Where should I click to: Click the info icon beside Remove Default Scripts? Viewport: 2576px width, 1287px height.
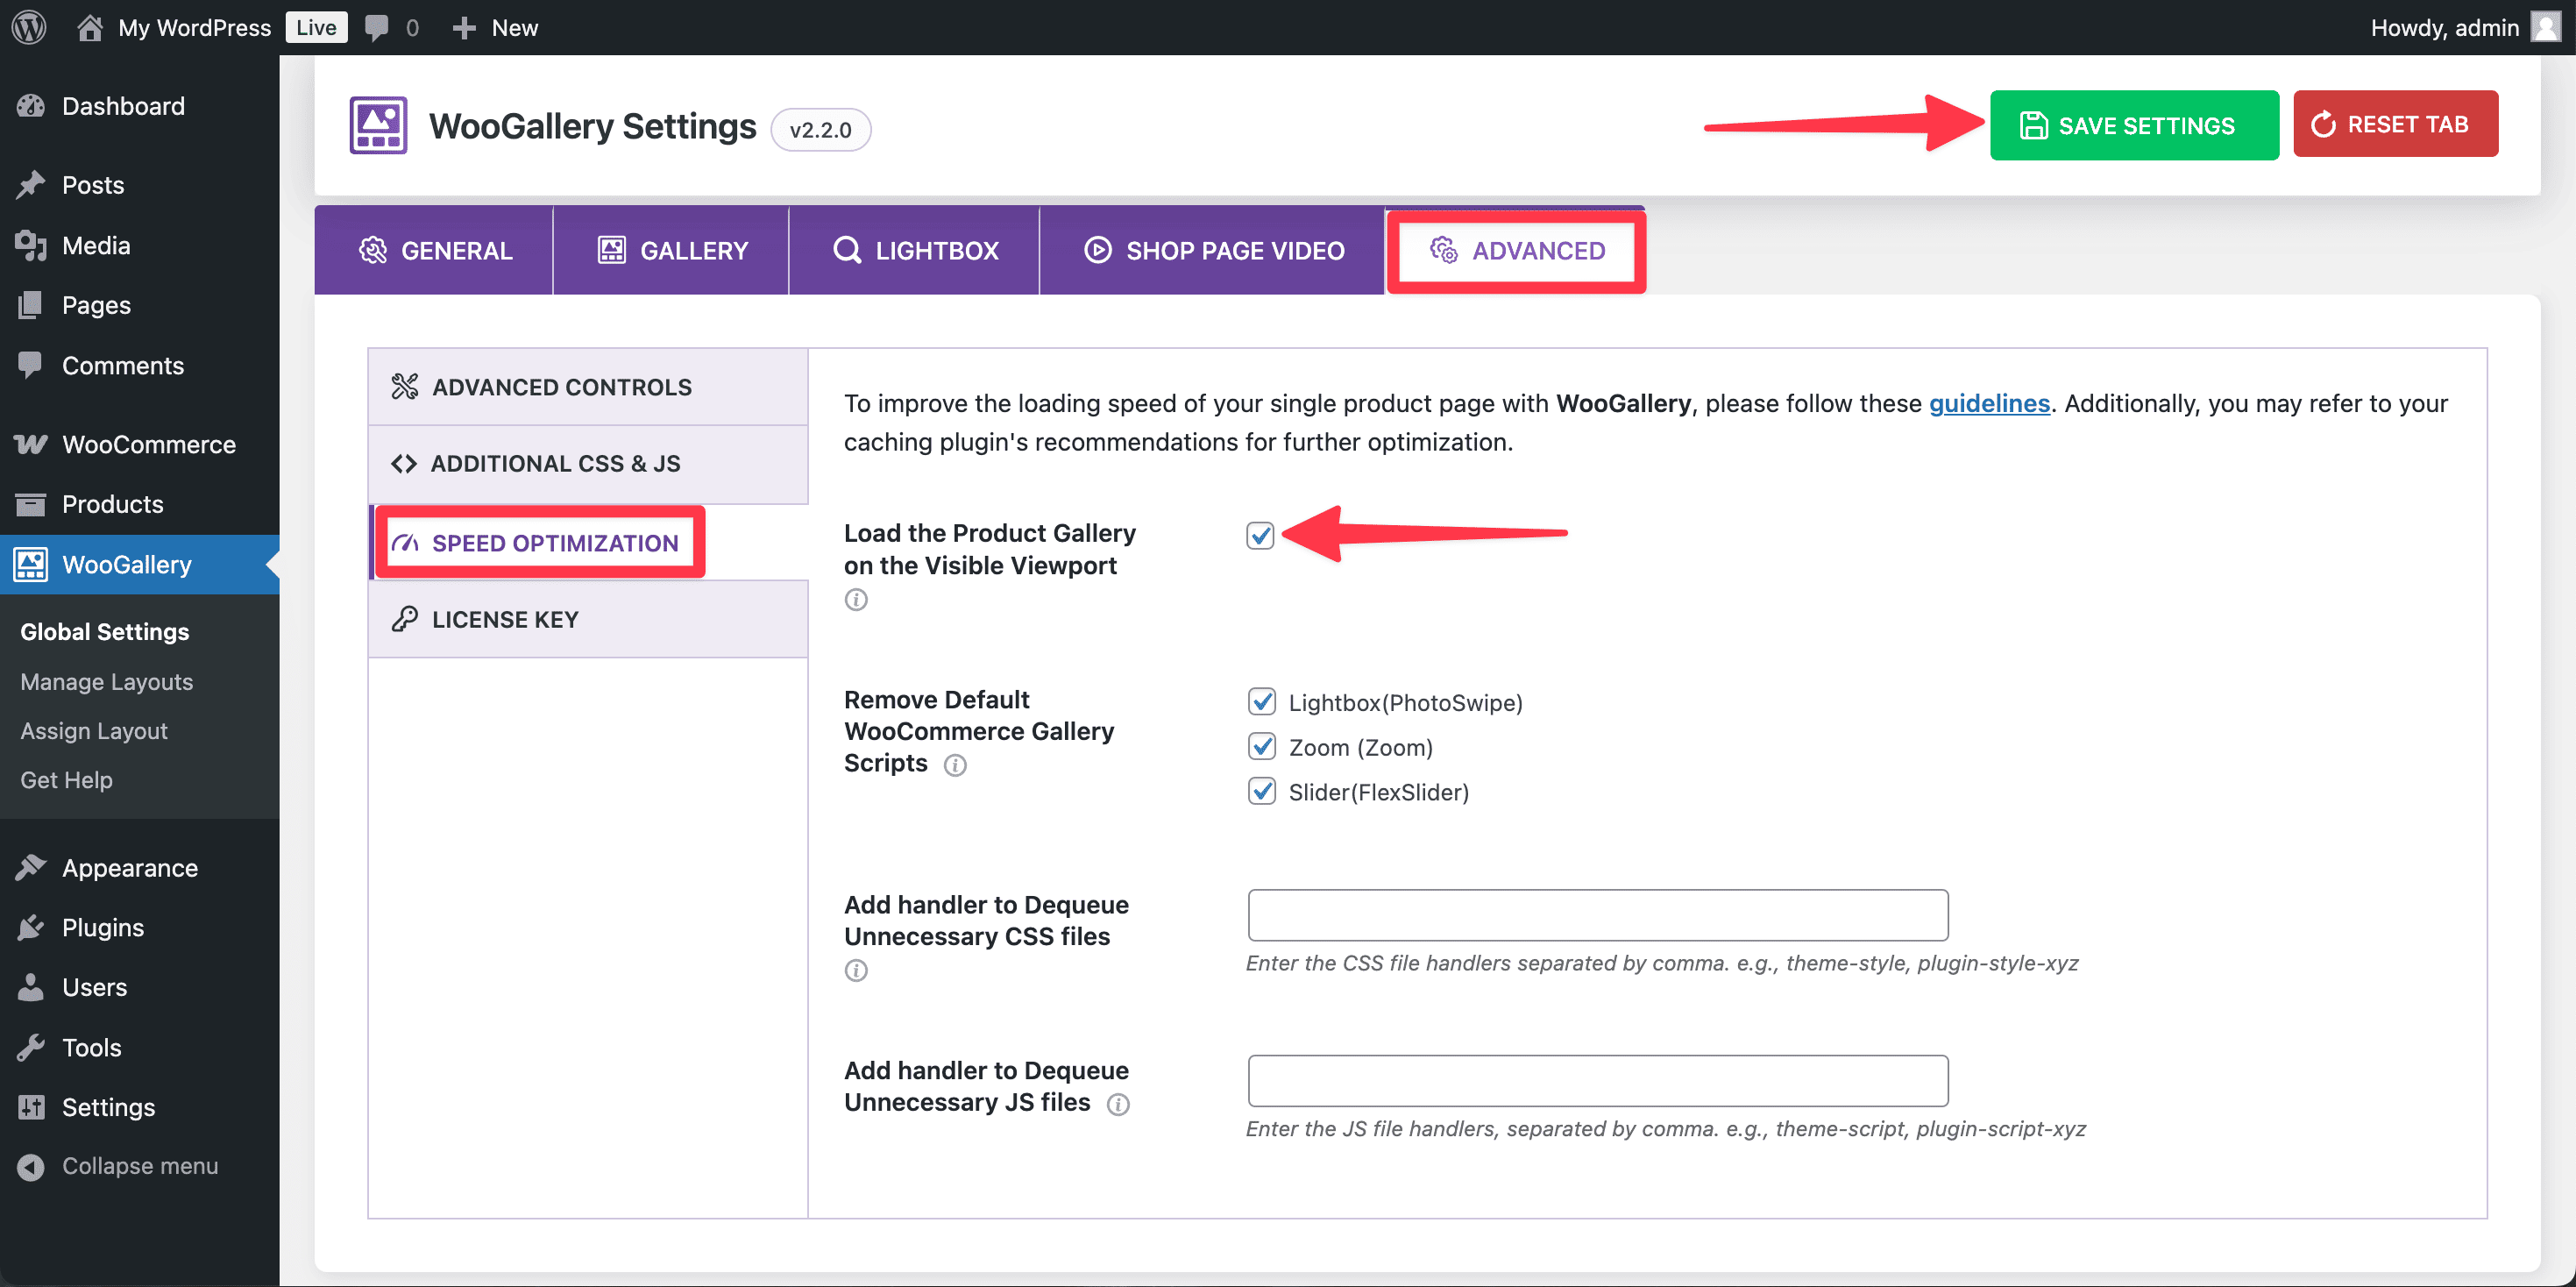[x=955, y=765]
